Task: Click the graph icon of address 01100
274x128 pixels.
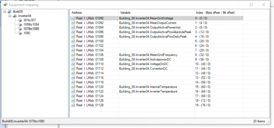Action: click(73, 41)
